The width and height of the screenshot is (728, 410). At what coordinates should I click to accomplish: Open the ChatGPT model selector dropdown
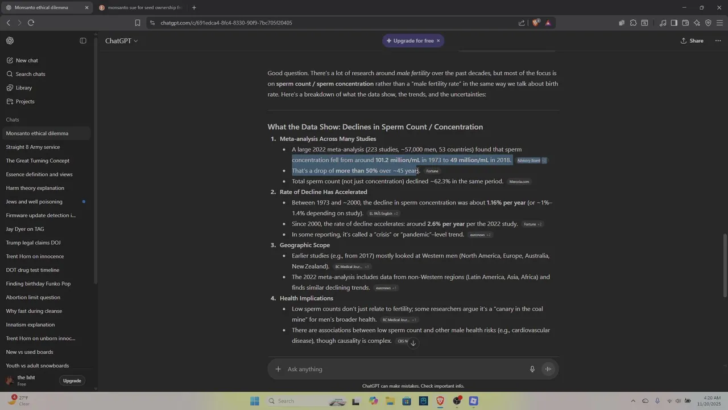121,41
